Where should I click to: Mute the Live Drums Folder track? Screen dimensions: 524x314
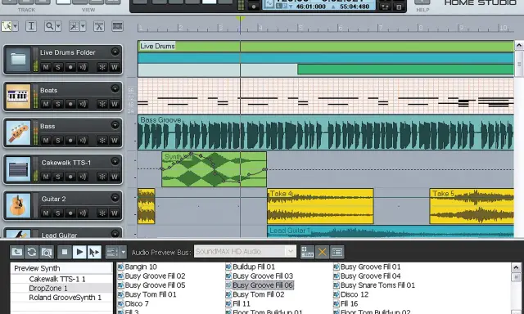coord(46,67)
